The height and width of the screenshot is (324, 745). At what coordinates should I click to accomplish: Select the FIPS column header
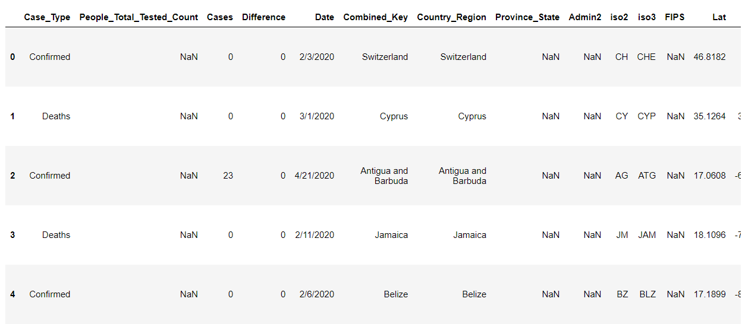[x=675, y=17]
